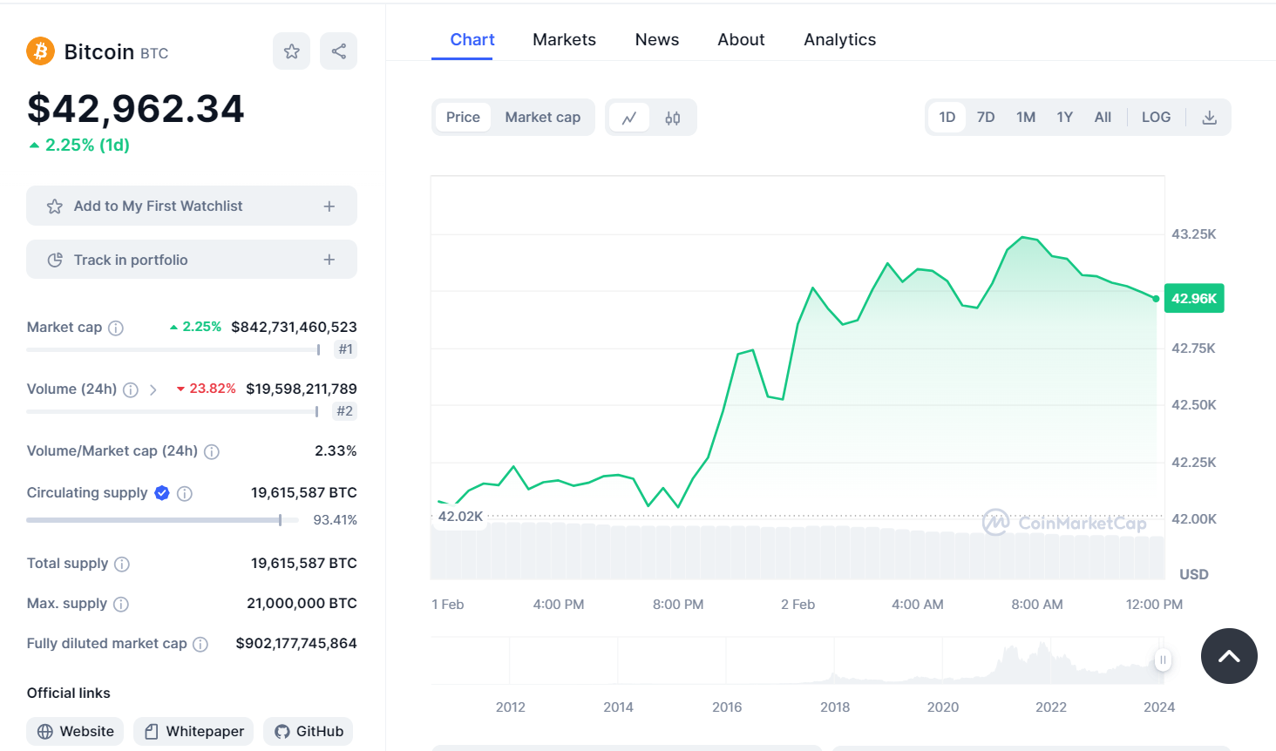This screenshot has width=1276, height=751.
Task: Expand Volume (24h) details chevron
Action: pos(153,390)
